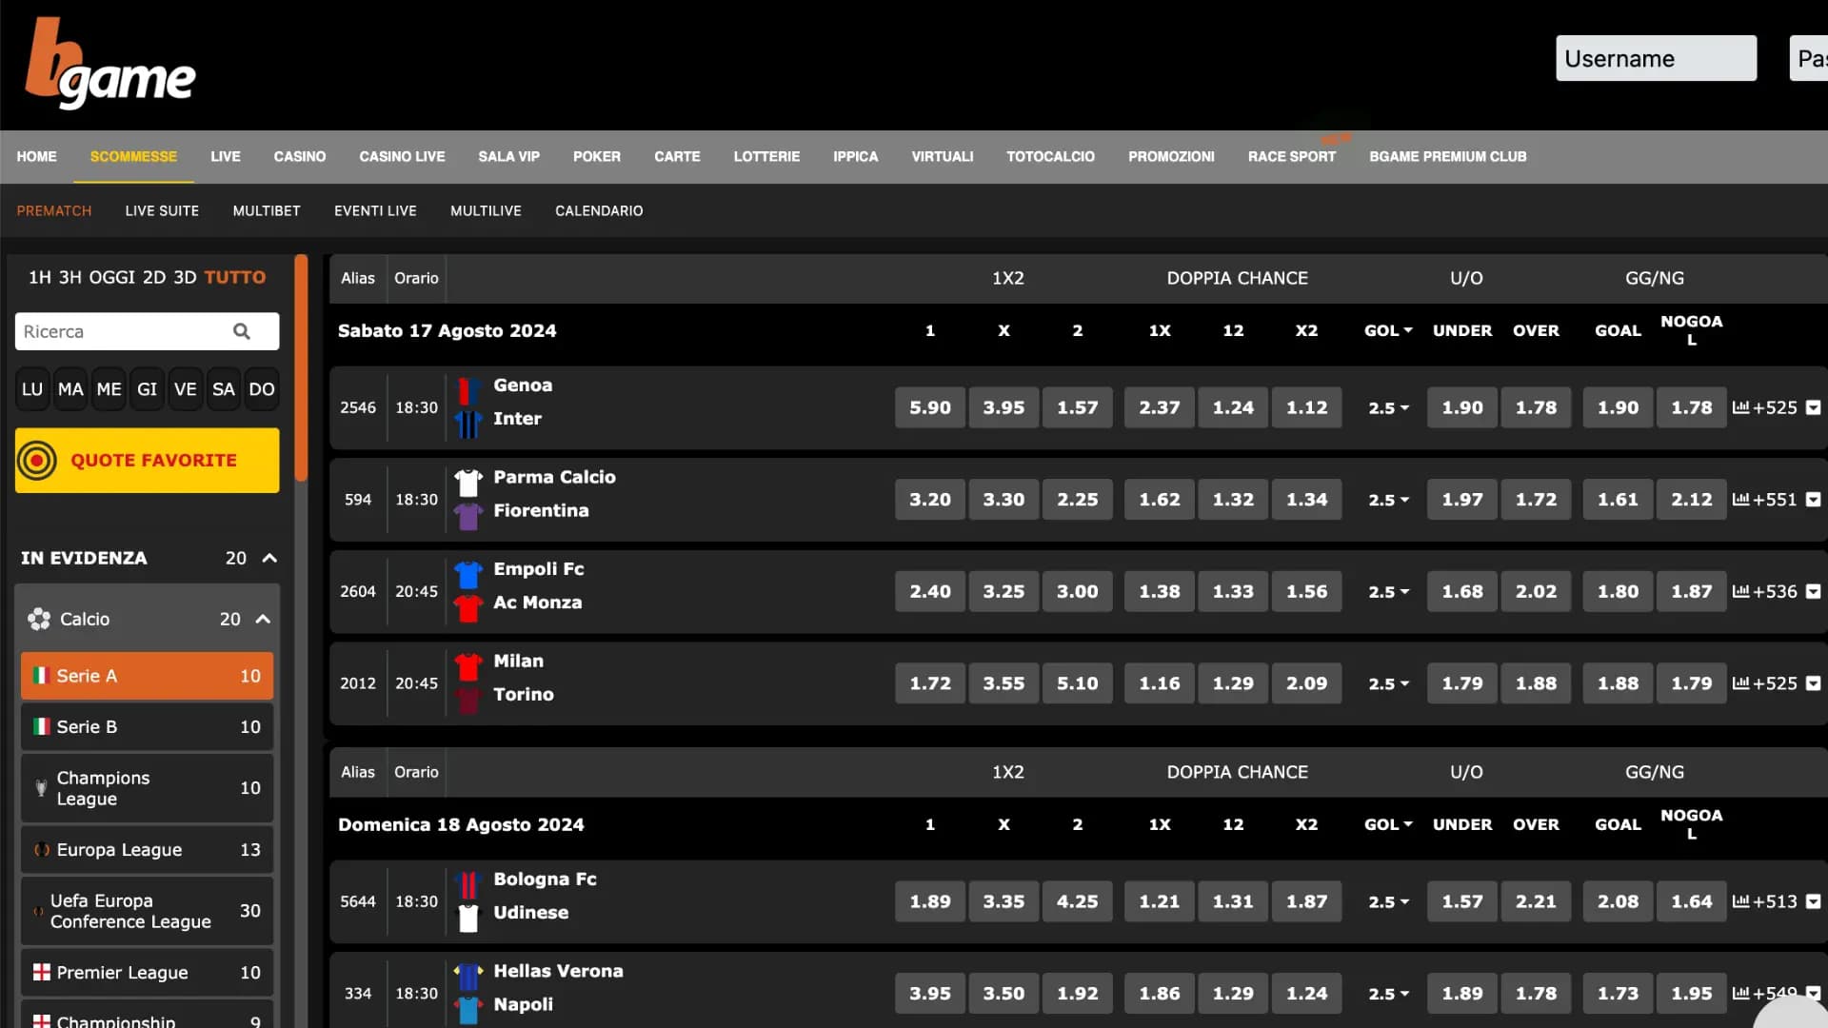The height and width of the screenshot is (1028, 1828).
Task: Collapse the In Evidenza section
Action: tap(269, 558)
